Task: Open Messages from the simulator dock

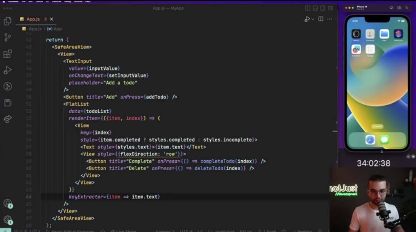Action: (384, 140)
